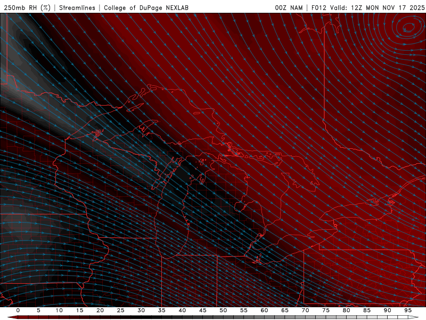The width and height of the screenshot is (426, 320).
Task: Click the "20" tick label on color scale
Action: click(x=100, y=310)
